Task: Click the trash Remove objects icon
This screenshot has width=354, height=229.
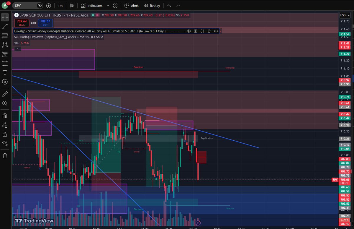Action: point(5,156)
